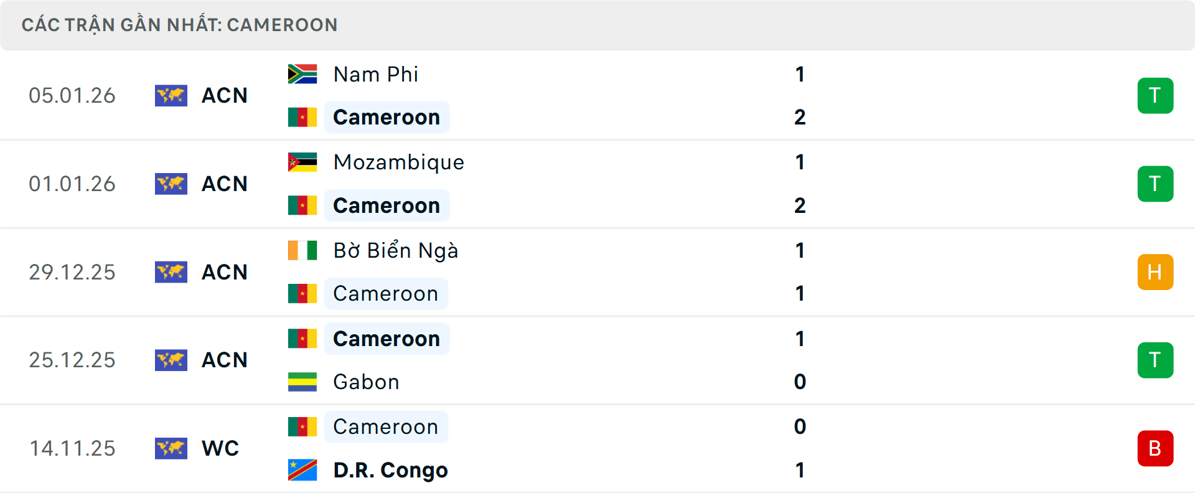Image resolution: width=1195 pixels, height=493 pixels.
Task: Select the Côte d'Ivoire flag icon
Action: point(301,250)
